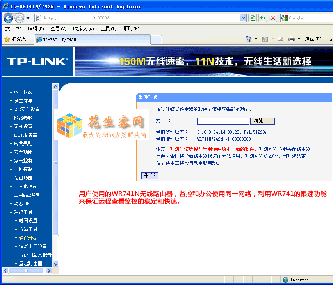
Task: Expand the 安全功能 menu
Action: (23, 152)
